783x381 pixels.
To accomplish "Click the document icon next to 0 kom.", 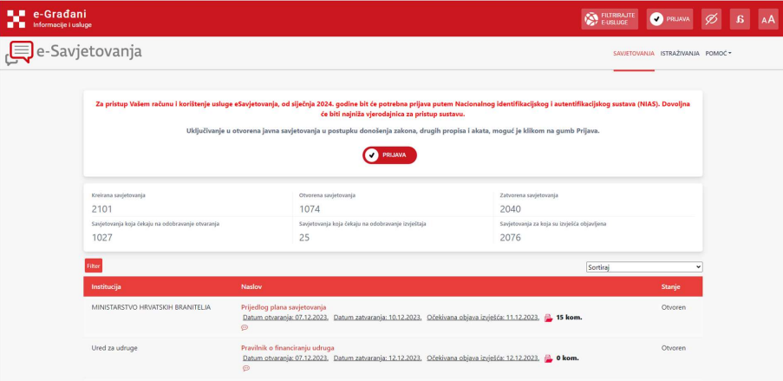I will pos(548,358).
